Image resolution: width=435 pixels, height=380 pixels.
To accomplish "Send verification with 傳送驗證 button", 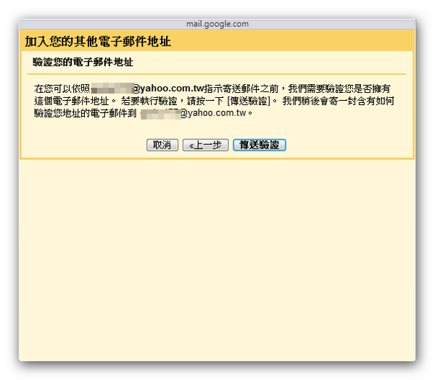I will coord(259,145).
